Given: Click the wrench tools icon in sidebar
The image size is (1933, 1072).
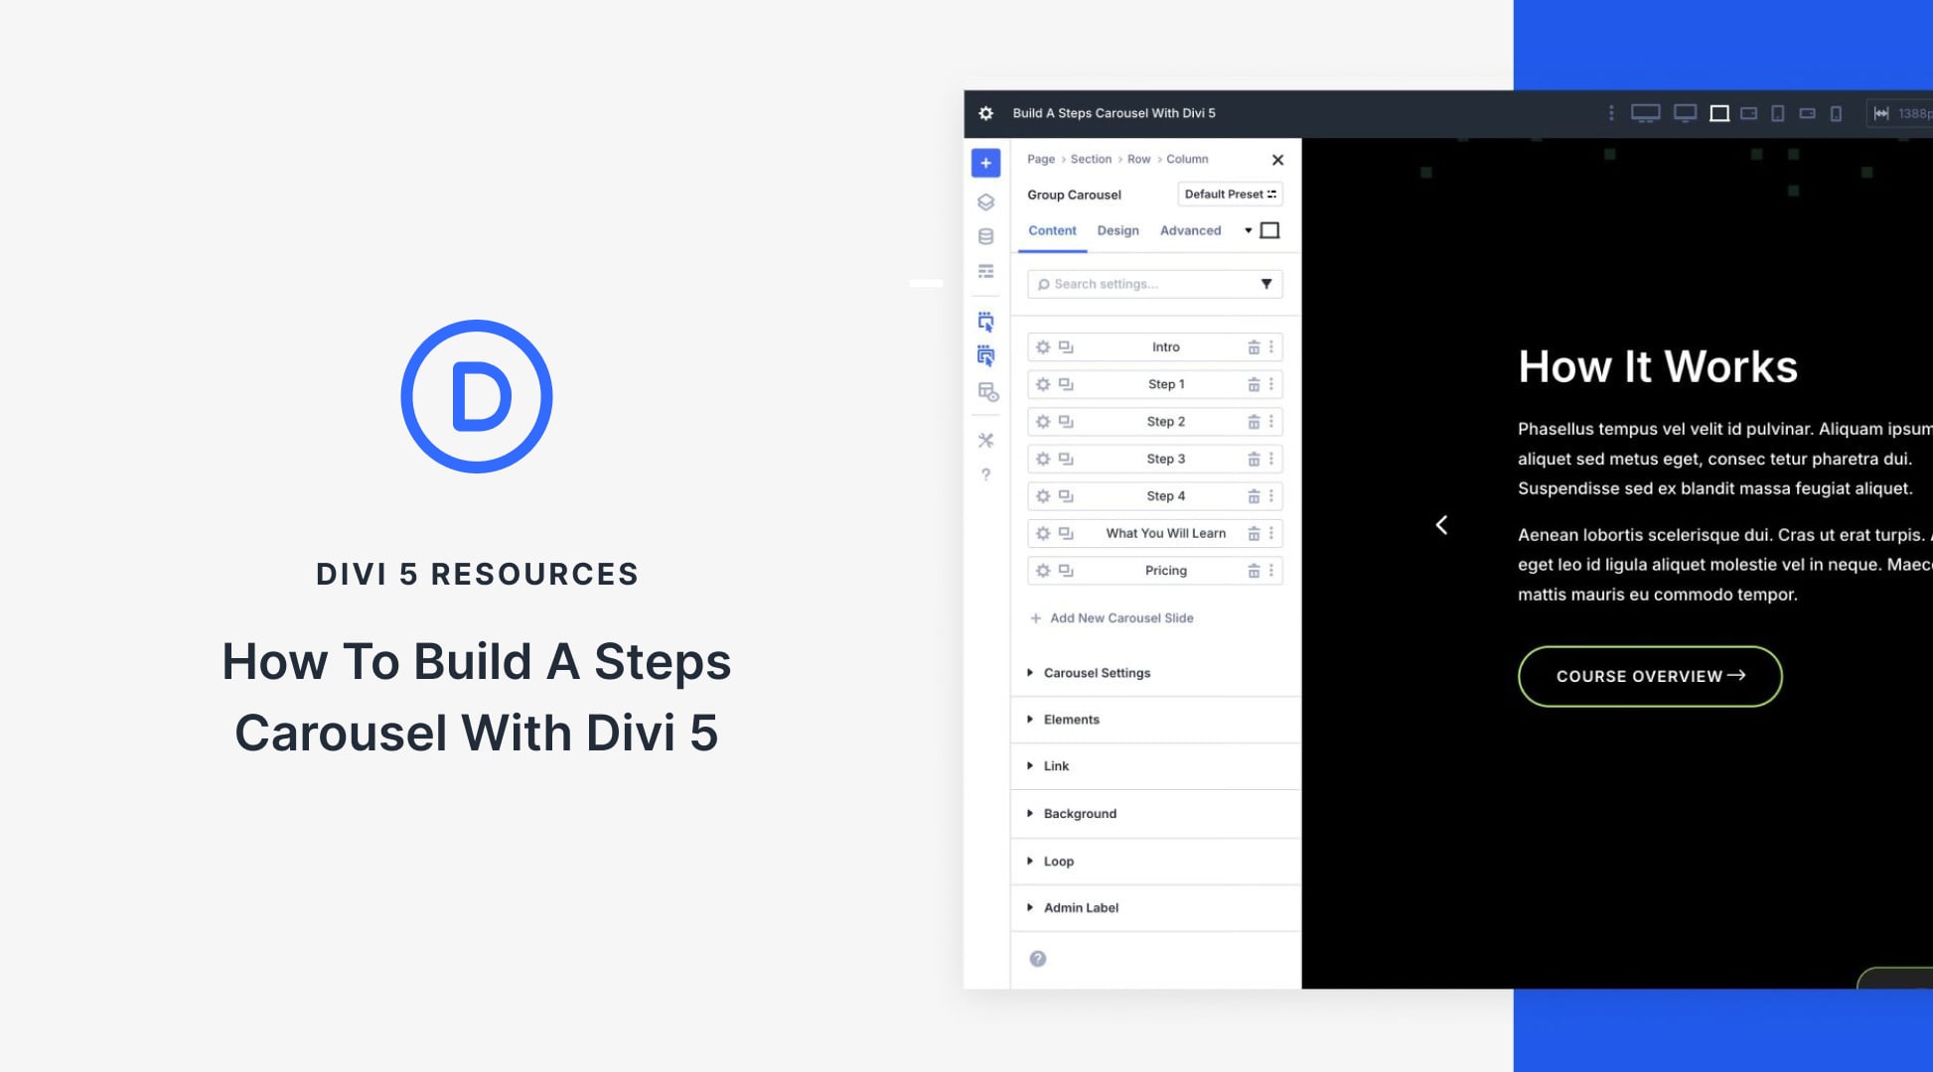Looking at the screenshot, I should click(985, 440).
